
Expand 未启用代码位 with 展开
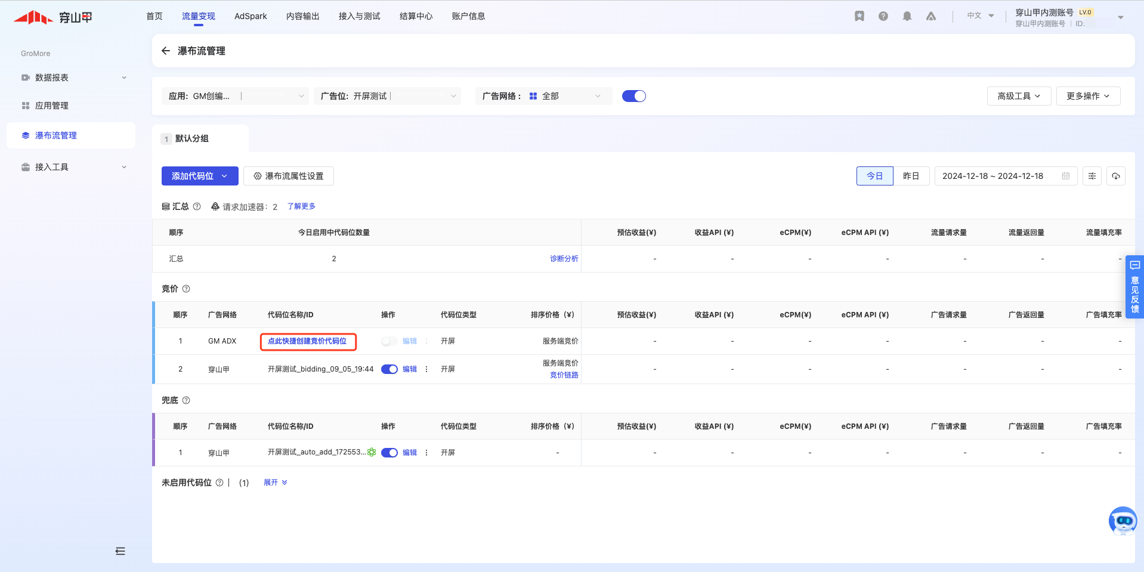click(276, 483)
